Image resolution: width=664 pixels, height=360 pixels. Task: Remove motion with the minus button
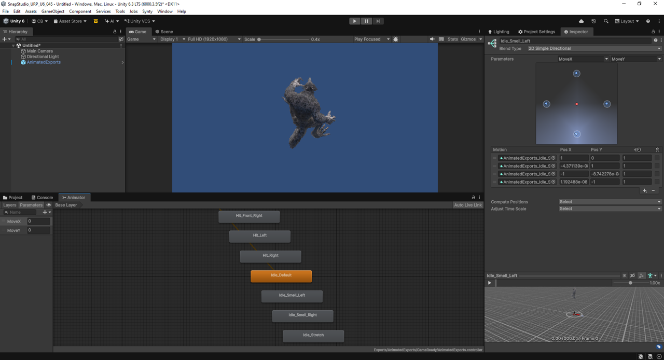pos(653,190)
